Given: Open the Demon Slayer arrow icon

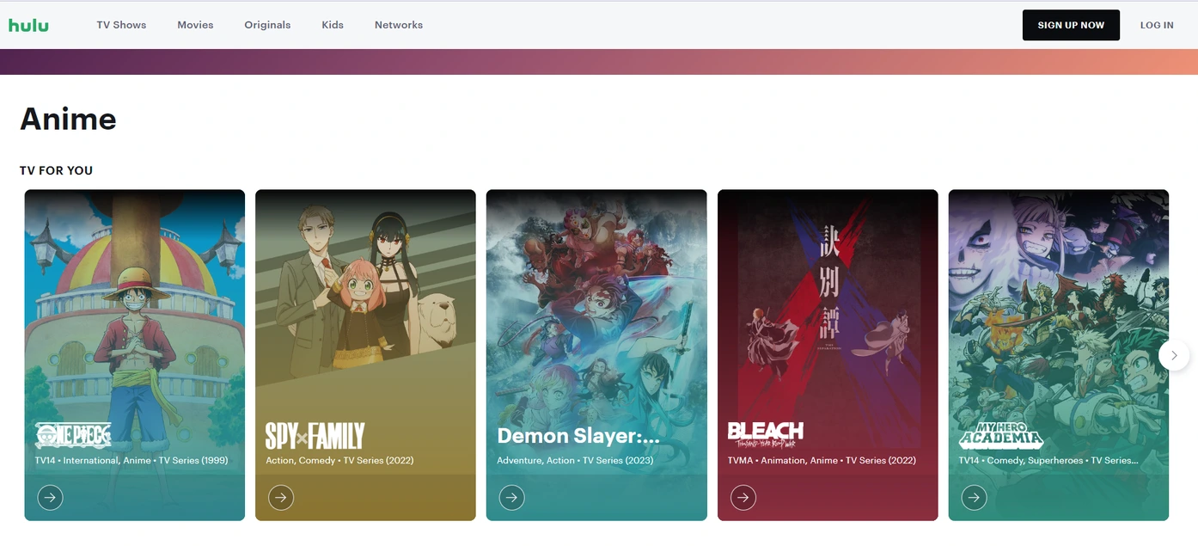Looking at the screenshot, I should [x=512, y=497].
